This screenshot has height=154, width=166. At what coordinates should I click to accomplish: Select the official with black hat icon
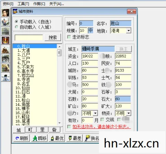coord(6,77)
